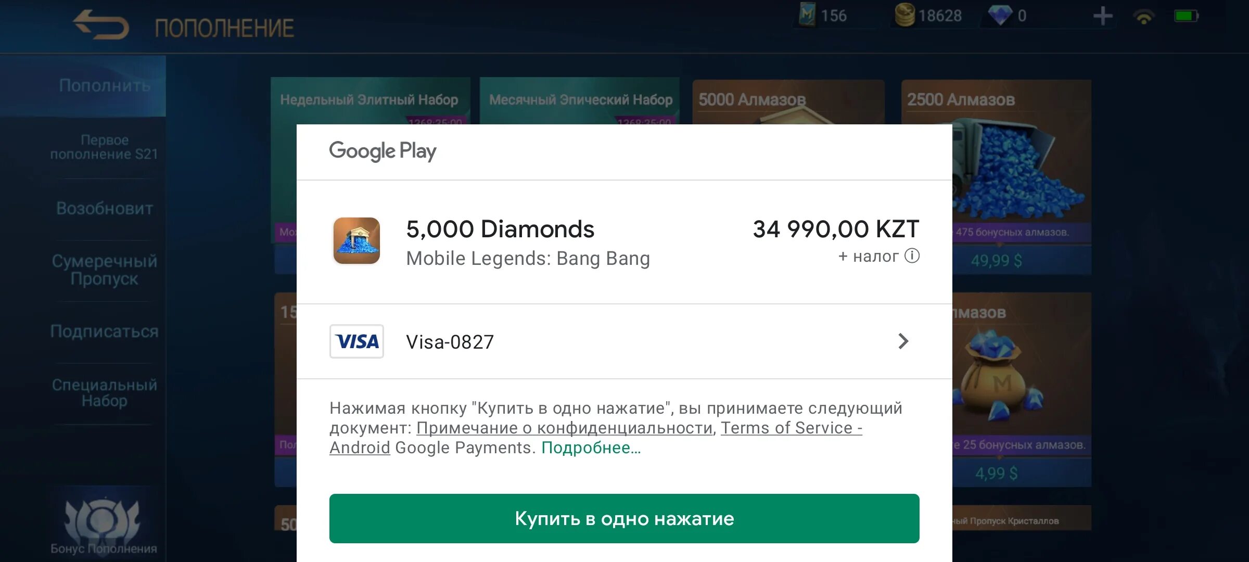Viewport: 1249px width, 562px height.
Task: Tap the plus icon to add diamonds
Action: click(x=1102, y=16)
